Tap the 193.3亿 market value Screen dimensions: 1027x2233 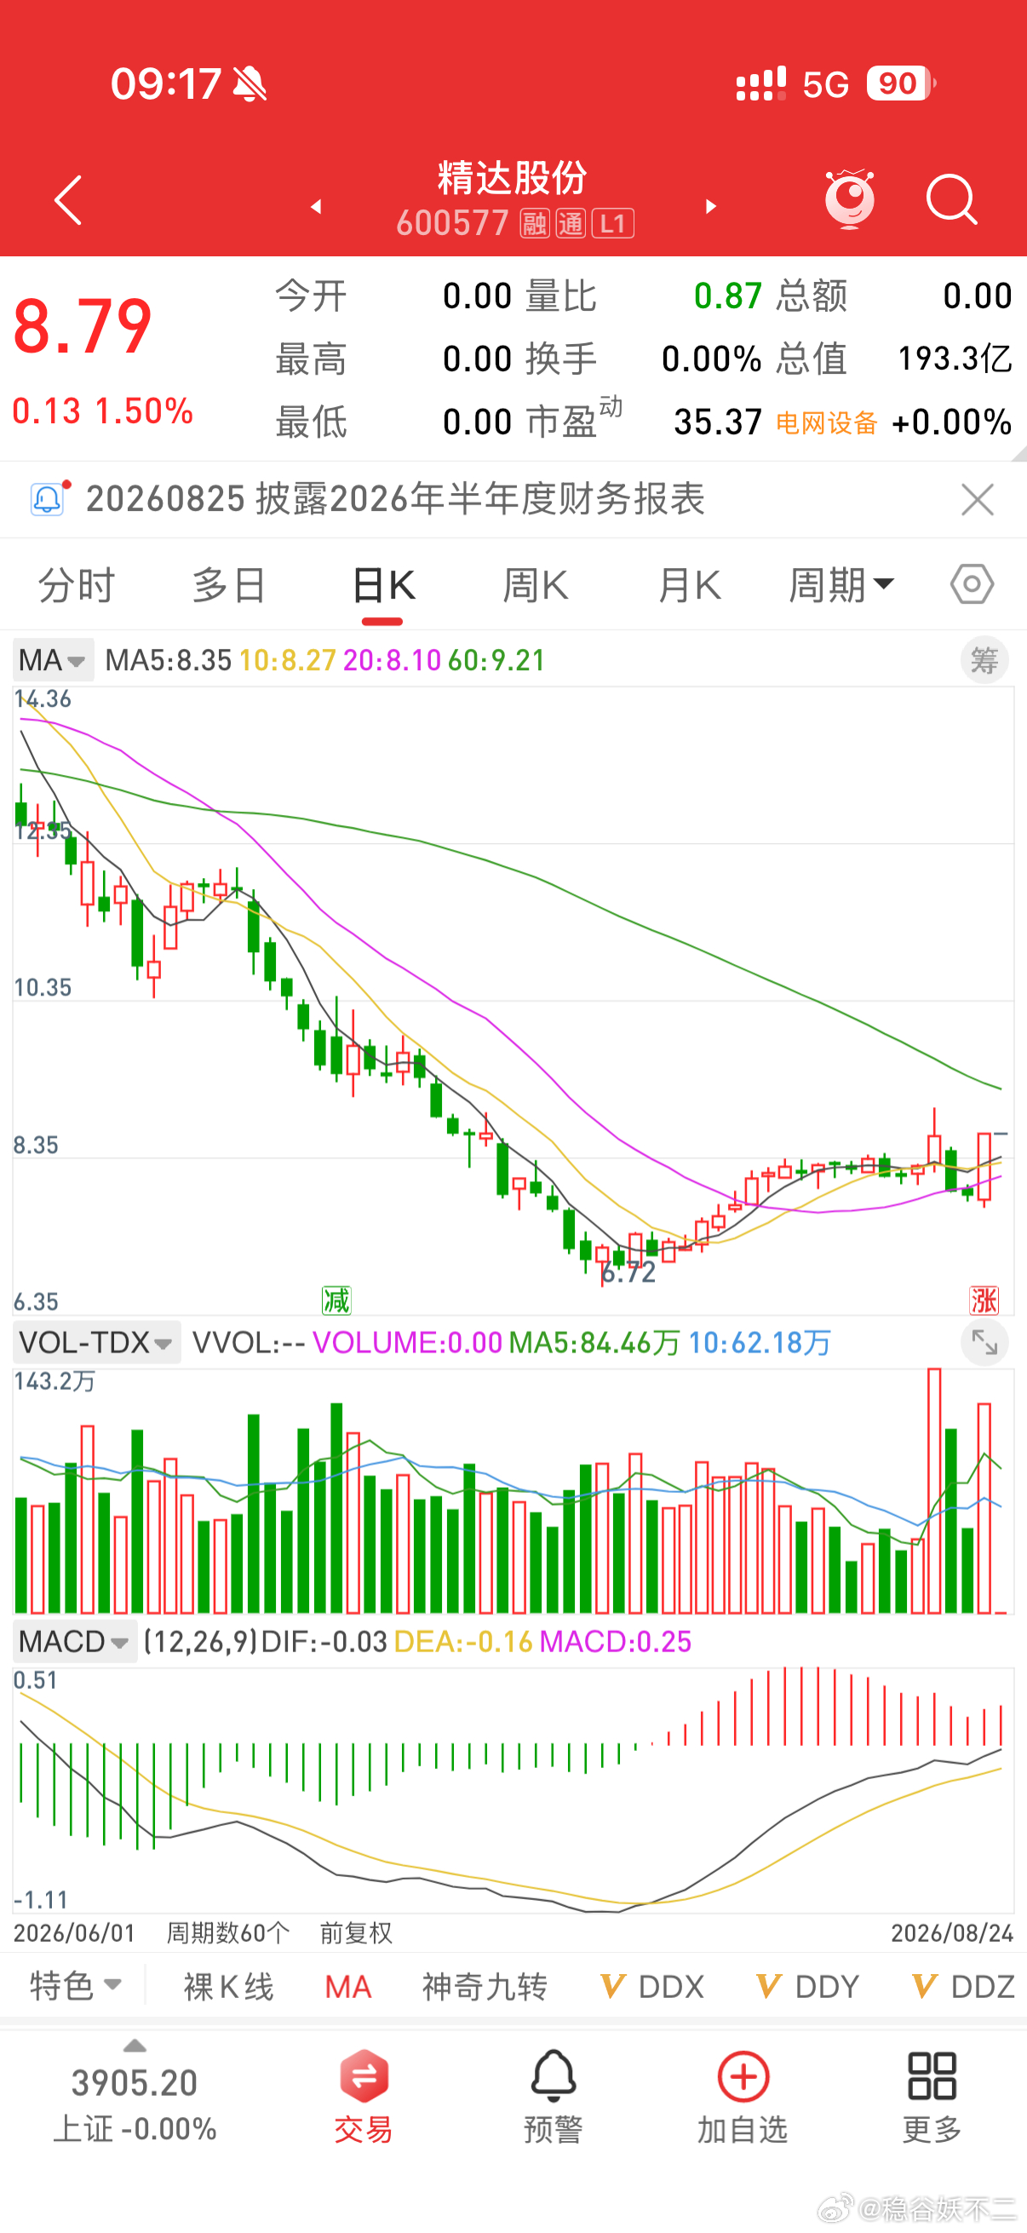click(x=955, y=359)
